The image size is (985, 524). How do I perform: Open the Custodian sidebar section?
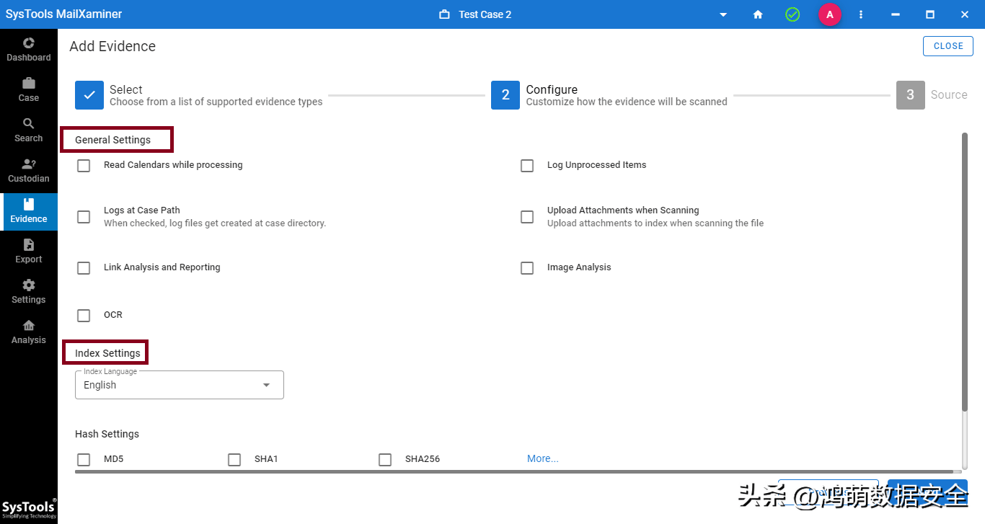click(x=29, y=171)
